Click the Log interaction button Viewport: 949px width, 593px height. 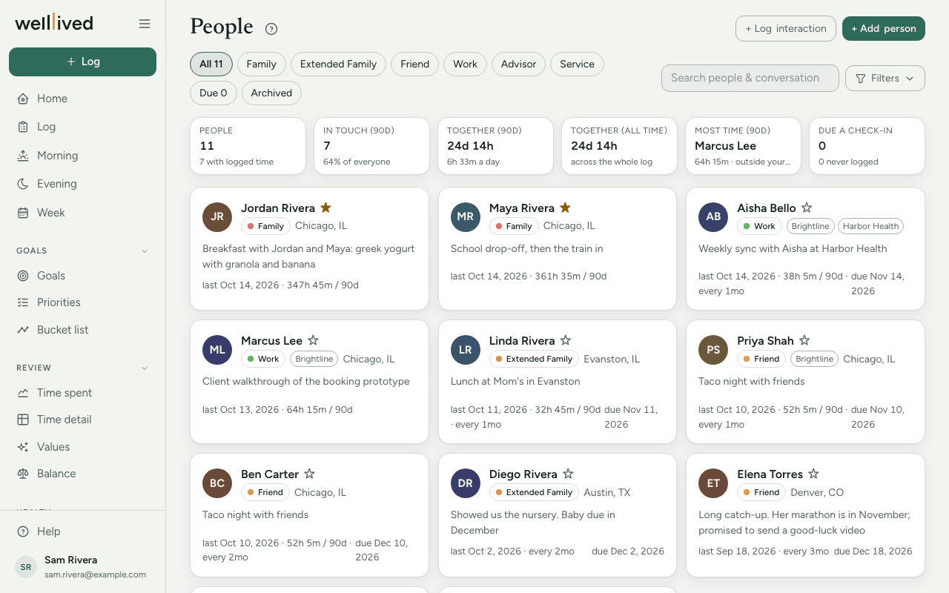786,28
